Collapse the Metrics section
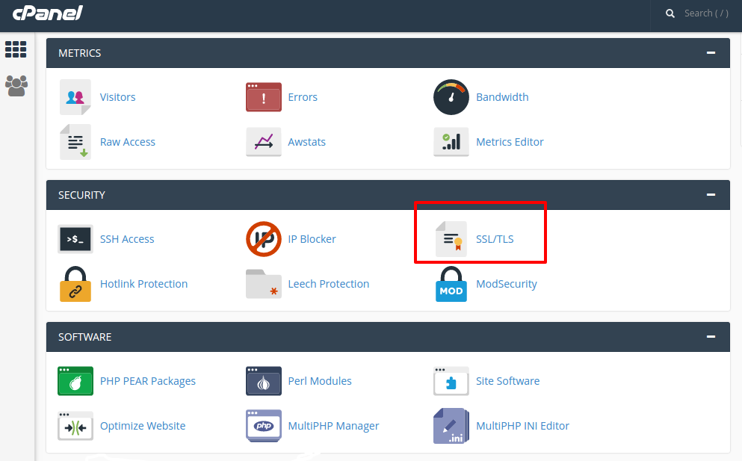The width and height of the screenshot is (742, 461). [711, 53]
